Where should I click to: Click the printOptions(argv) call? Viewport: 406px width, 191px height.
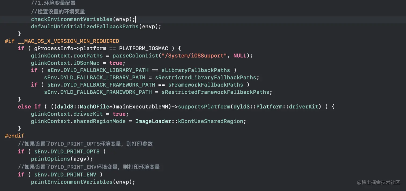pos(62,159)
